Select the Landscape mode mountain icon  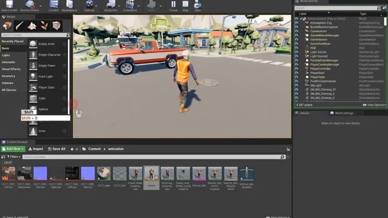tap(32, 25)
